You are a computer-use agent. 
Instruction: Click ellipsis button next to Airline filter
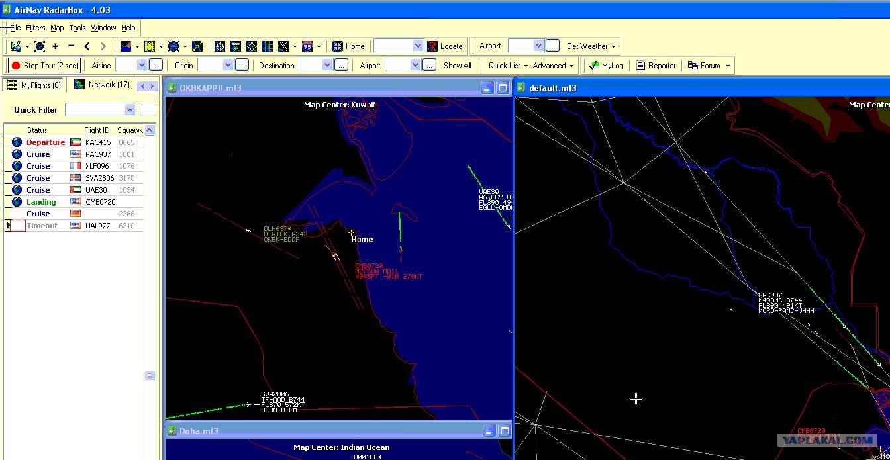(156, 65)
